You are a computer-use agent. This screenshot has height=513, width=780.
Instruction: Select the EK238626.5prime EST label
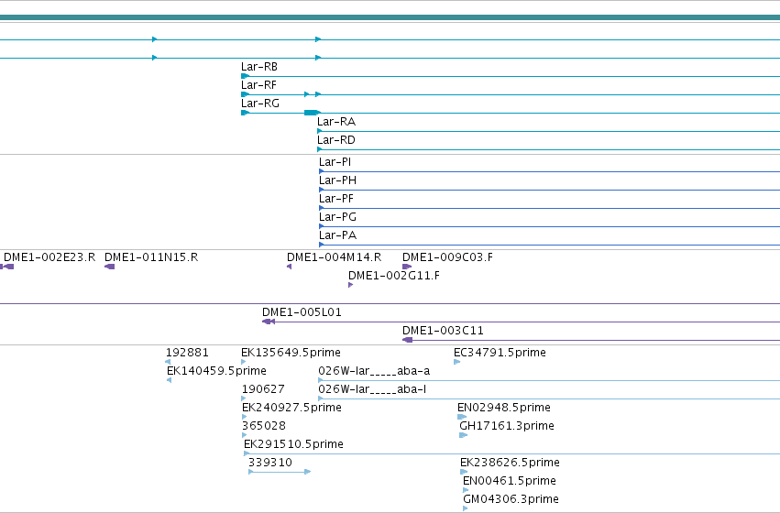tap(510, 463)
